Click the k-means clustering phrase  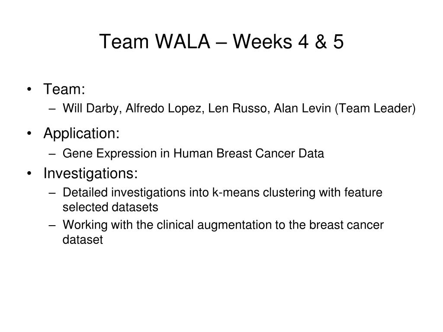[263, 193]
